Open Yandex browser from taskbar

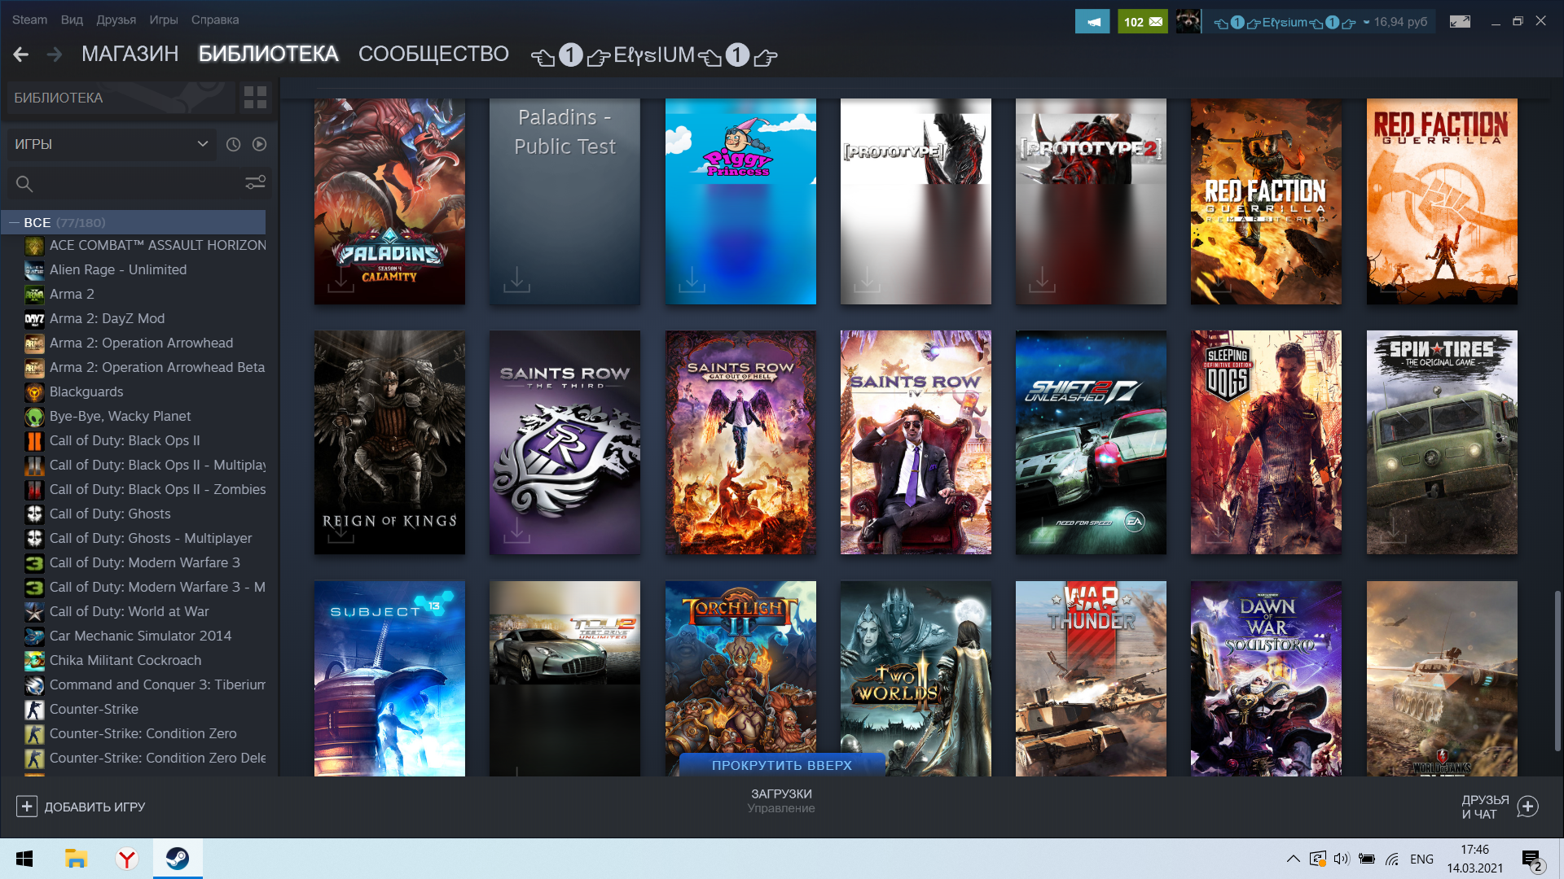pos(127,859)
